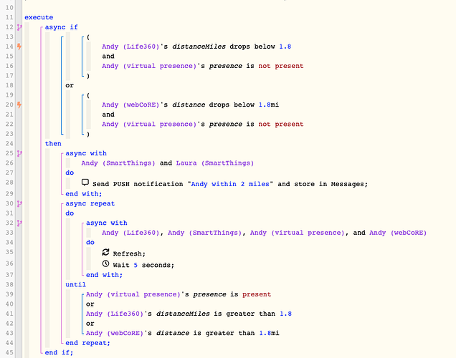Click the 'Andy (SmartThings)' device on line 33
456x358 pixels.
pyautogui.click(x=205, y=233)
